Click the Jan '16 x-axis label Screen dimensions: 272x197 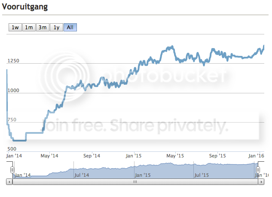tap(256, 156)
